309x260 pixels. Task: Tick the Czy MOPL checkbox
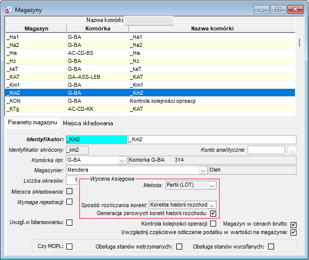tap(69, 247)
